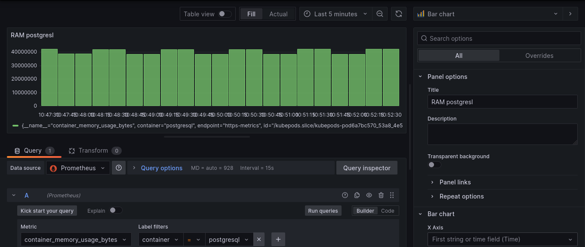The height and width of the screenshot is (247, 585).
Task: Duplicate query A with the copy icon
Action: (357, 195)
